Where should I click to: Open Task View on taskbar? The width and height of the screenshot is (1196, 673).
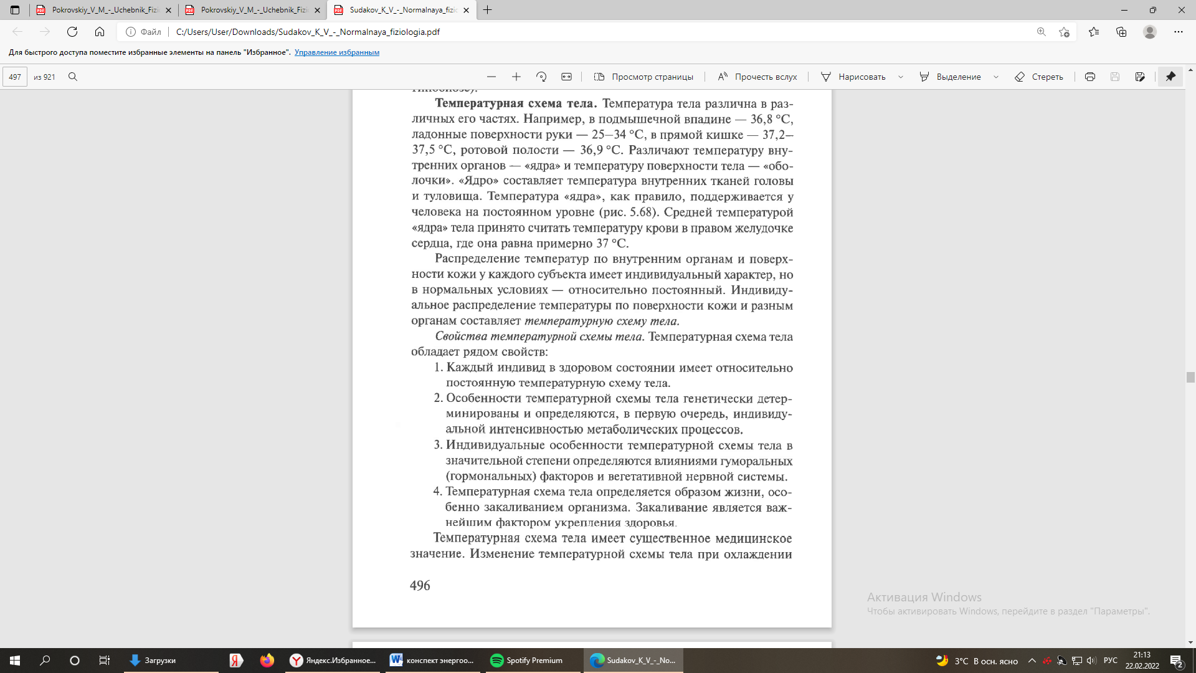click(x=105, y=661)
